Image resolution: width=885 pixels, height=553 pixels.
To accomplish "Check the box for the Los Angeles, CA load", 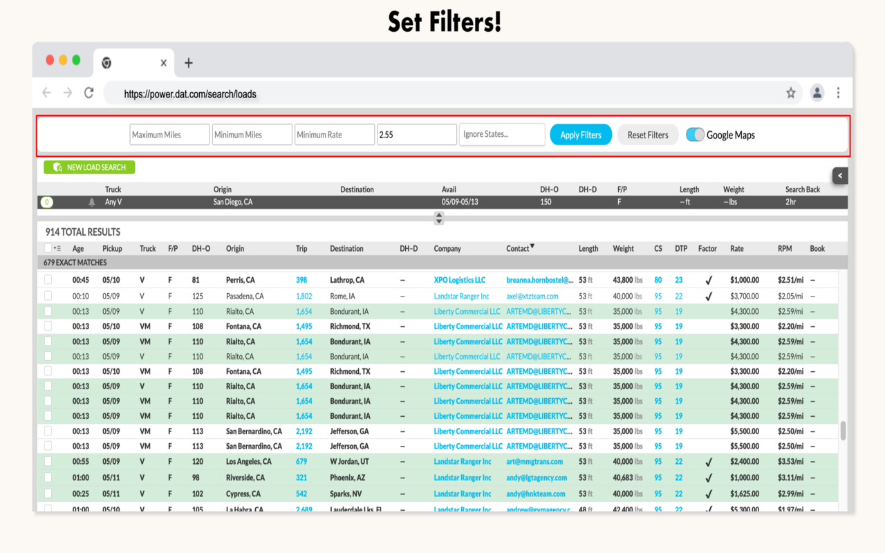I will [x=48, y=461].
